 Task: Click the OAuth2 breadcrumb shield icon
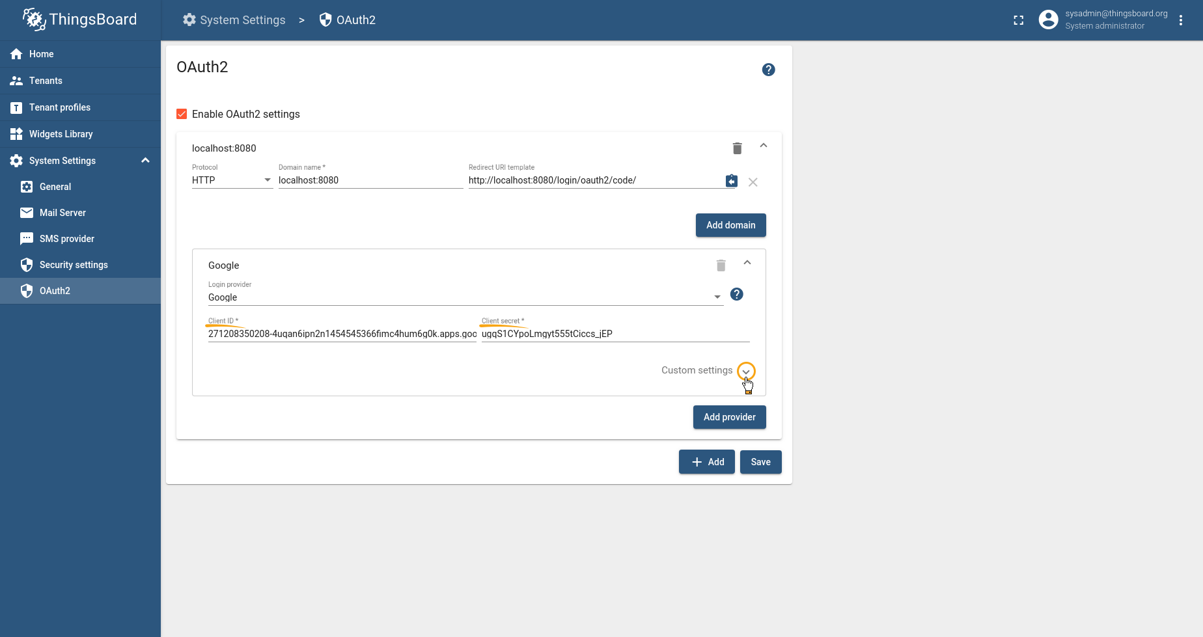(x=325, y=20)
